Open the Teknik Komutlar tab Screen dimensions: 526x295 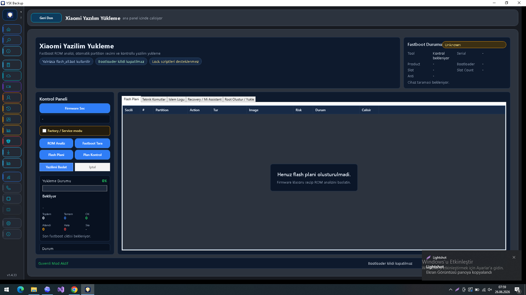coord(154,99)
